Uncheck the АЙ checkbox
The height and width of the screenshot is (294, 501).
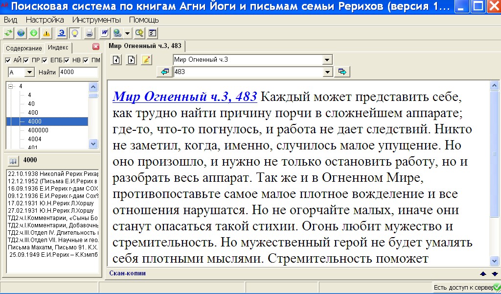[x=8, y=60]
